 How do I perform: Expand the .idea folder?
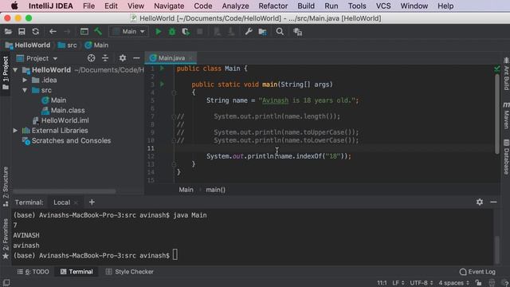[x=25, y=80]
